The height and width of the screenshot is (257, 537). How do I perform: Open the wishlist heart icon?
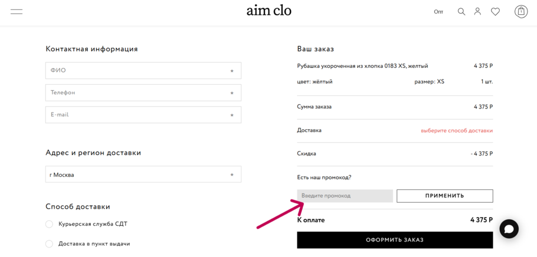pos(495,12)
